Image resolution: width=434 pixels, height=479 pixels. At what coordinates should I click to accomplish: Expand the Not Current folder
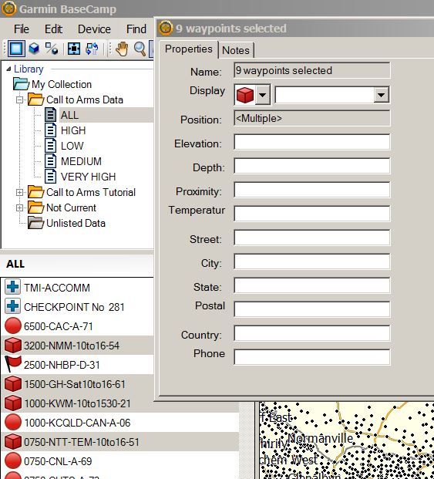(x=19, y=207)
